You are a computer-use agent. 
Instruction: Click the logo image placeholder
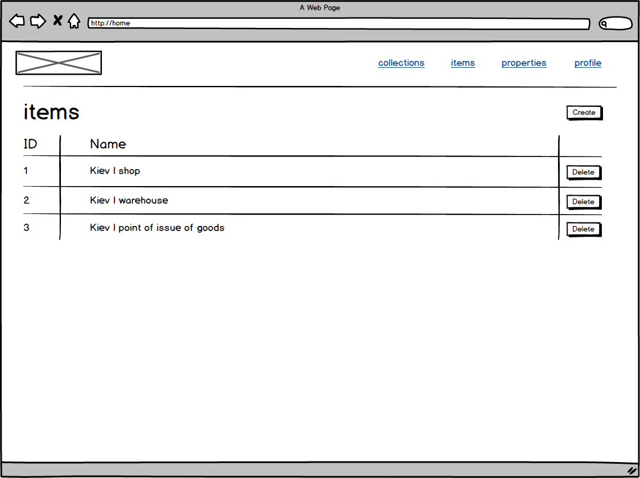coord(59,63)
